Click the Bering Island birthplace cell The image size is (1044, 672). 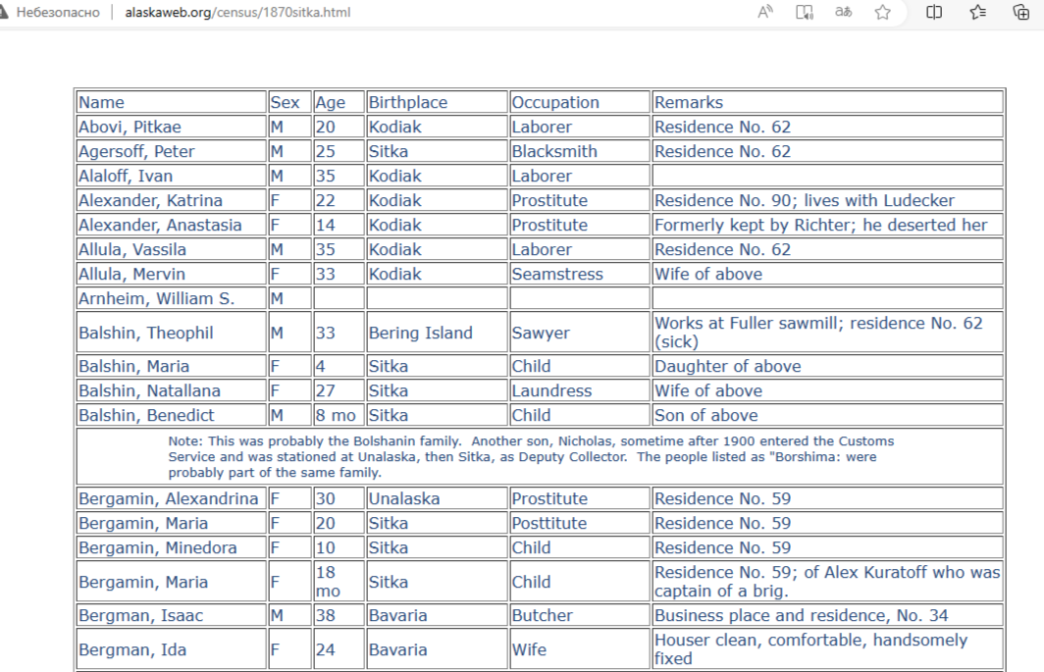tap(437, 333)
